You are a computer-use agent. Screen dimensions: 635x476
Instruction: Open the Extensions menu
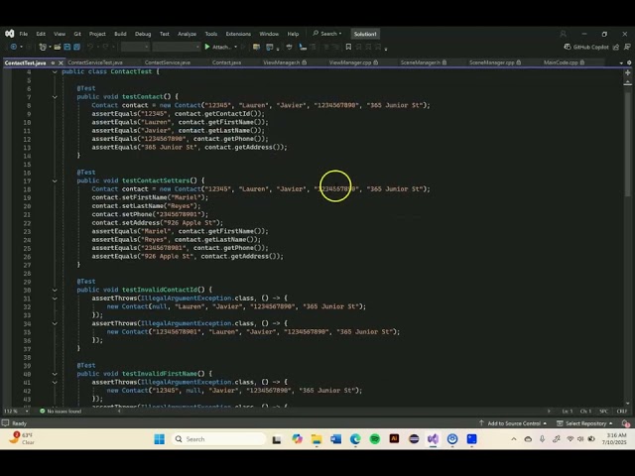238,34
